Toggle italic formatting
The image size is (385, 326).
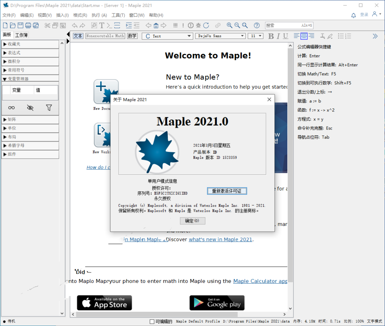tap(278, 36)
